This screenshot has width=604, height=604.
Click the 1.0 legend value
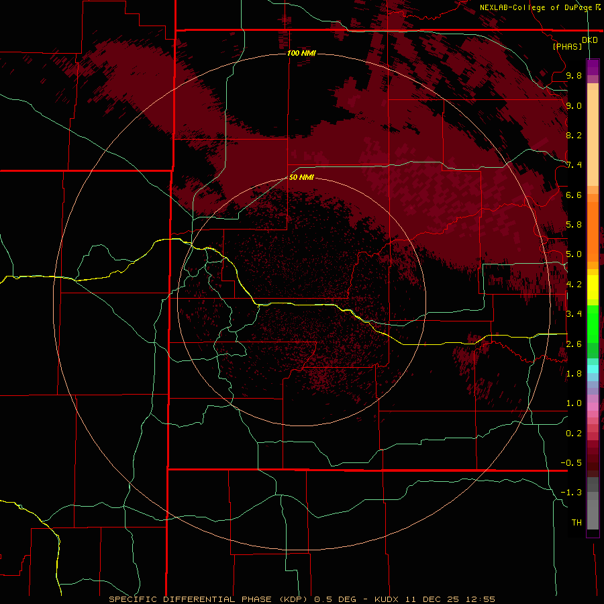[x=574, y=403]
